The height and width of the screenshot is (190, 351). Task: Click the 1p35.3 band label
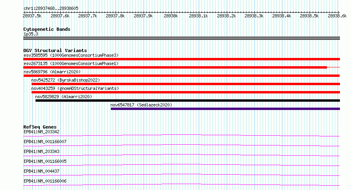pyautogui.click(x=31, y=34)
